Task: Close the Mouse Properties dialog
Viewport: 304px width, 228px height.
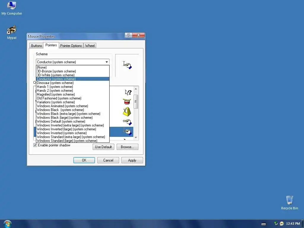Action: [138, 35]
